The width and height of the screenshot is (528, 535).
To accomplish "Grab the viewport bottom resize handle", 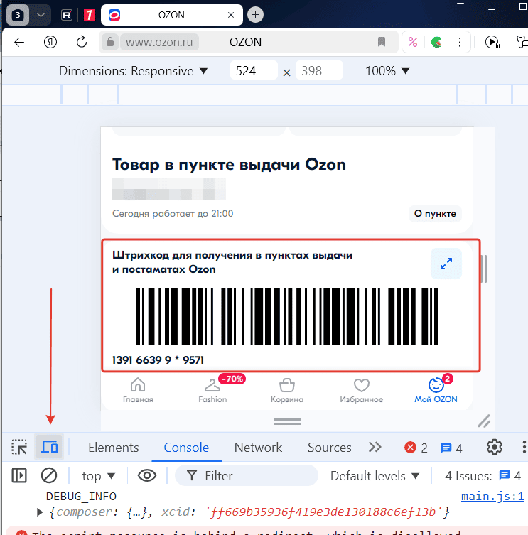I will tap(287, 422).
